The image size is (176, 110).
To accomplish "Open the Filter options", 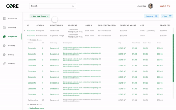I will (167, 16).
